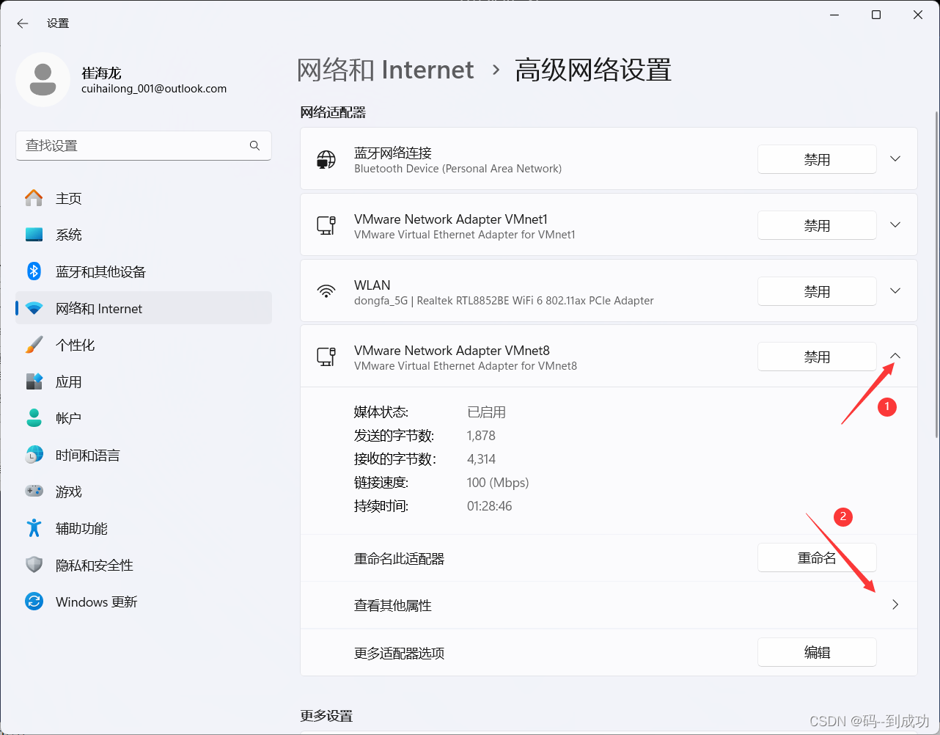The height and width of the screenshot is (735, 940).
Task: Click the Windows Update sync icon
Action: point(34,601)
